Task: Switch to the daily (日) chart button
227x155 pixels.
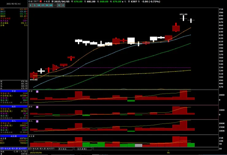Action: tap(55, 5)
